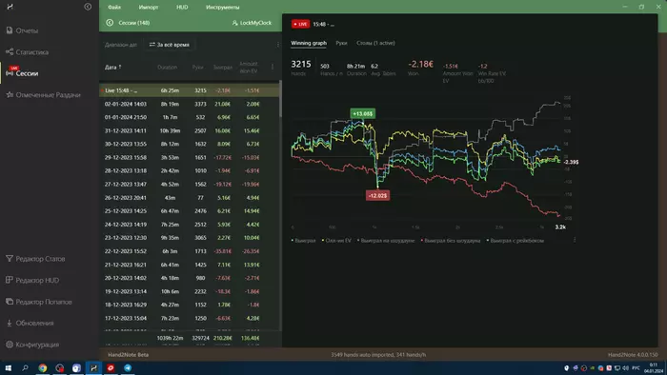The width and height of the screenshot is (667, 375).
Task: Open the Windows Start menu
Action: [x=8, y=367]
